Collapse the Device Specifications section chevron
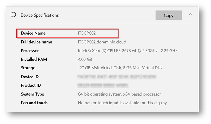 tap(191, 14)
